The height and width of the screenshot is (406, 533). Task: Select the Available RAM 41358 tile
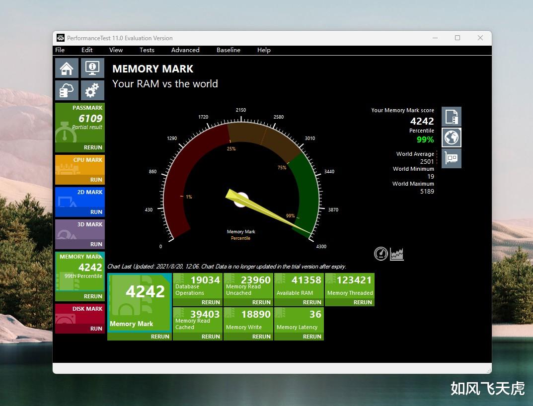coord(299,286)
